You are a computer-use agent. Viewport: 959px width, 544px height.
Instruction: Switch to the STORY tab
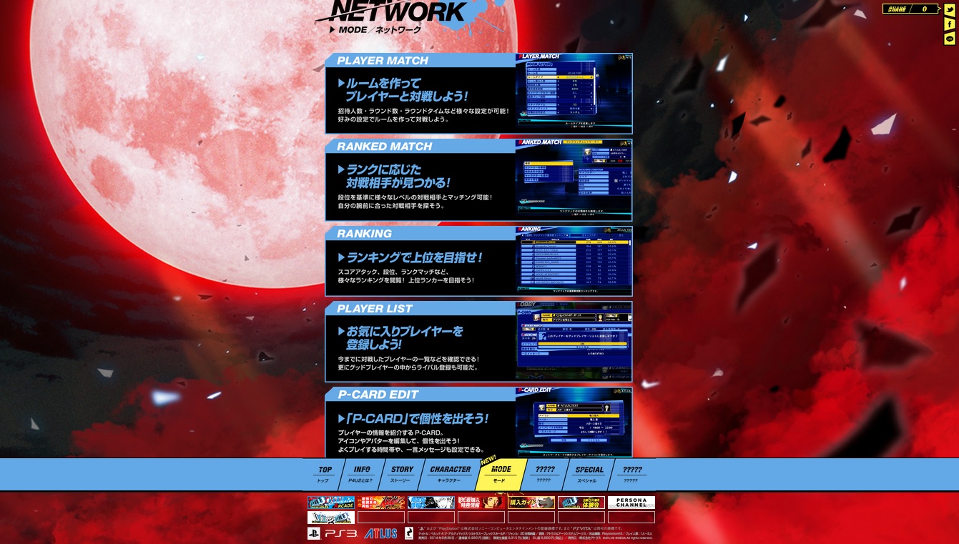point(401,474)
